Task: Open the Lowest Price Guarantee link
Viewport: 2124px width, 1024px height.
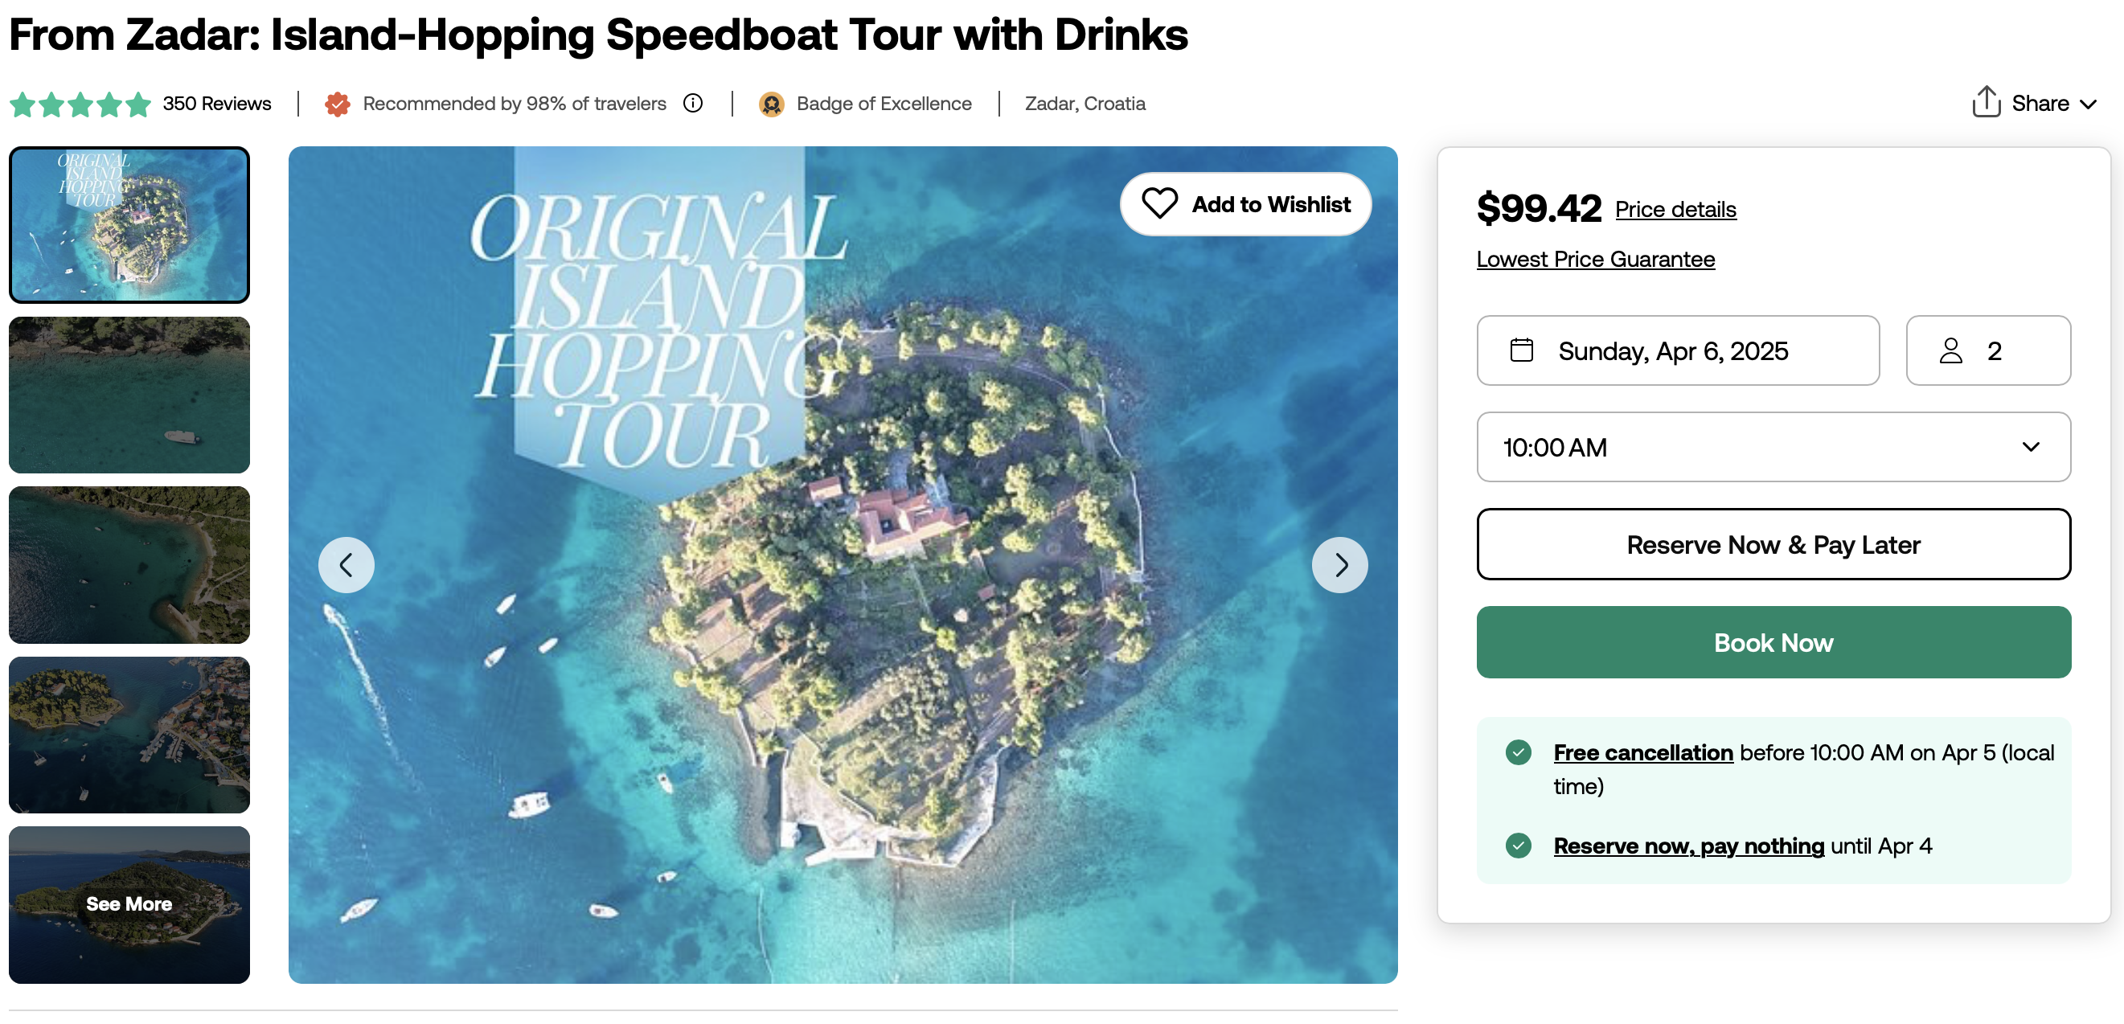Action: tap(1595, 259)
